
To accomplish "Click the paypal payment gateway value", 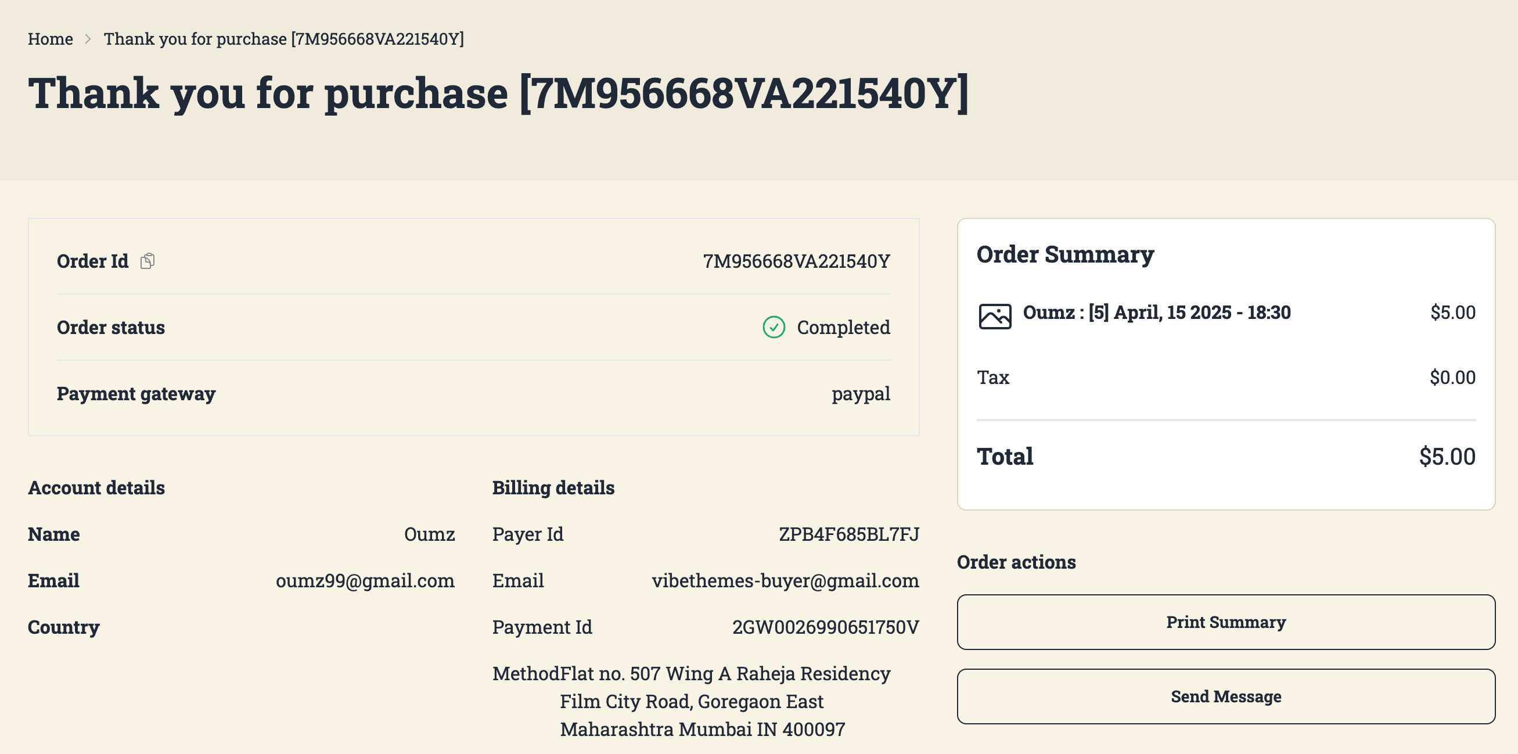I will [861, 394].
